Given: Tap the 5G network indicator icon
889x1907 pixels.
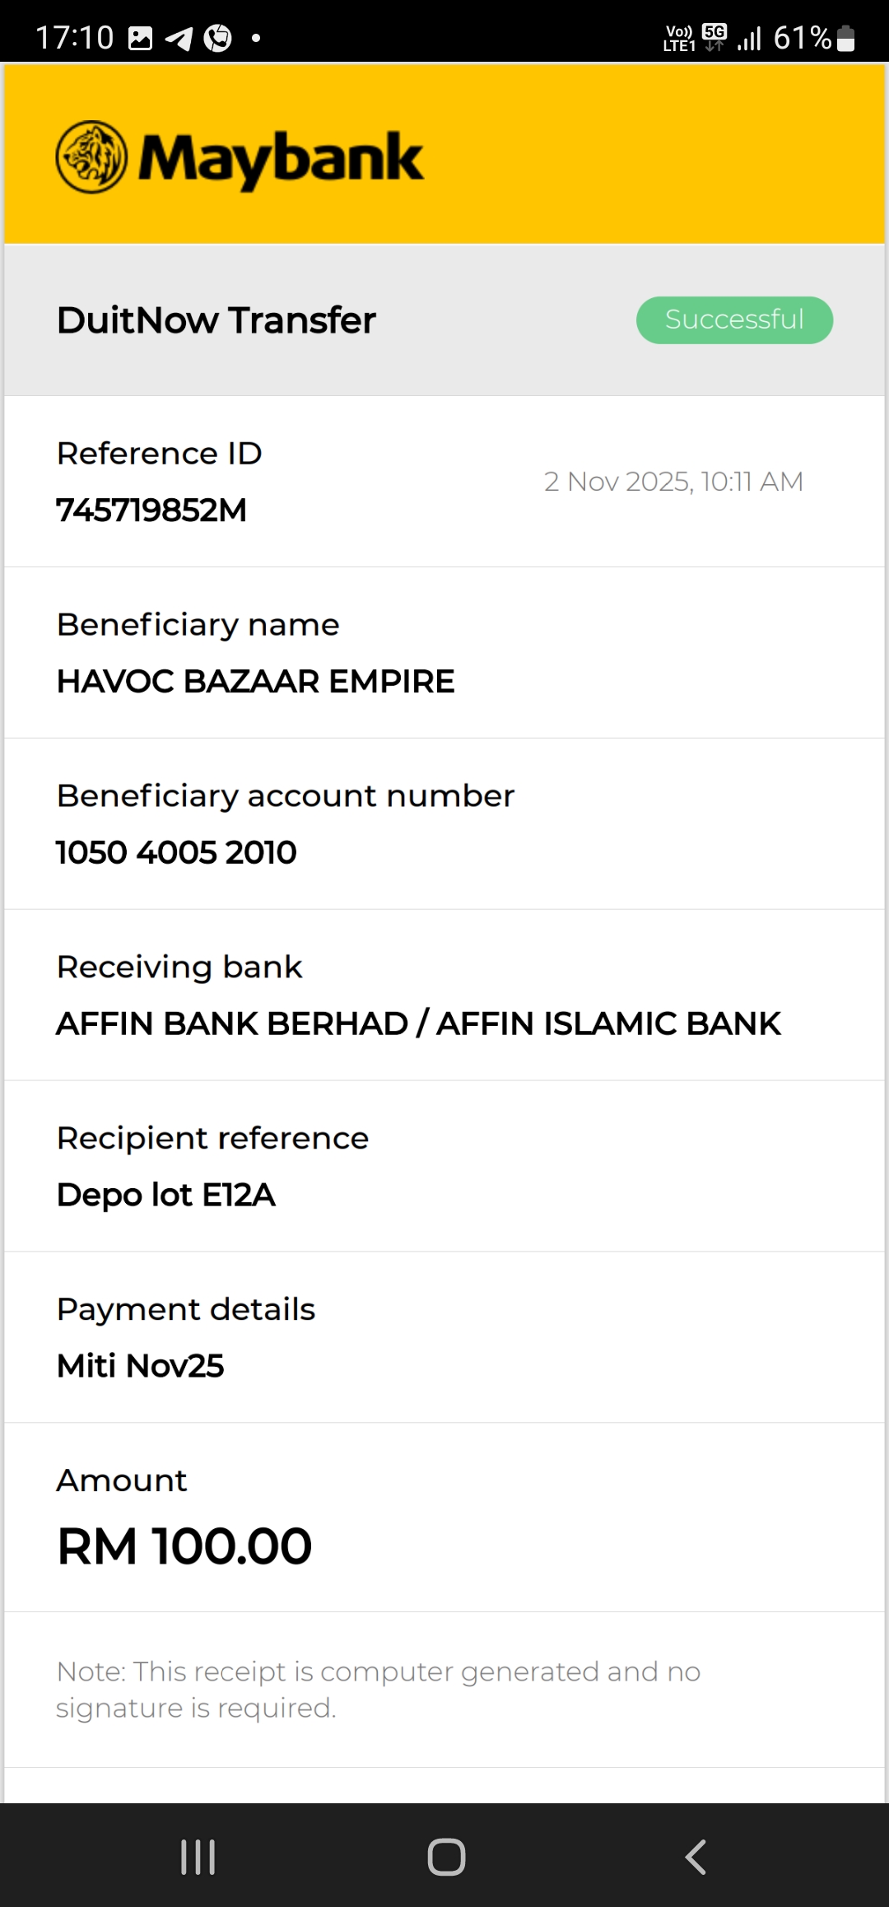Looking at the screenshot, I should click(x=714, y=36).
